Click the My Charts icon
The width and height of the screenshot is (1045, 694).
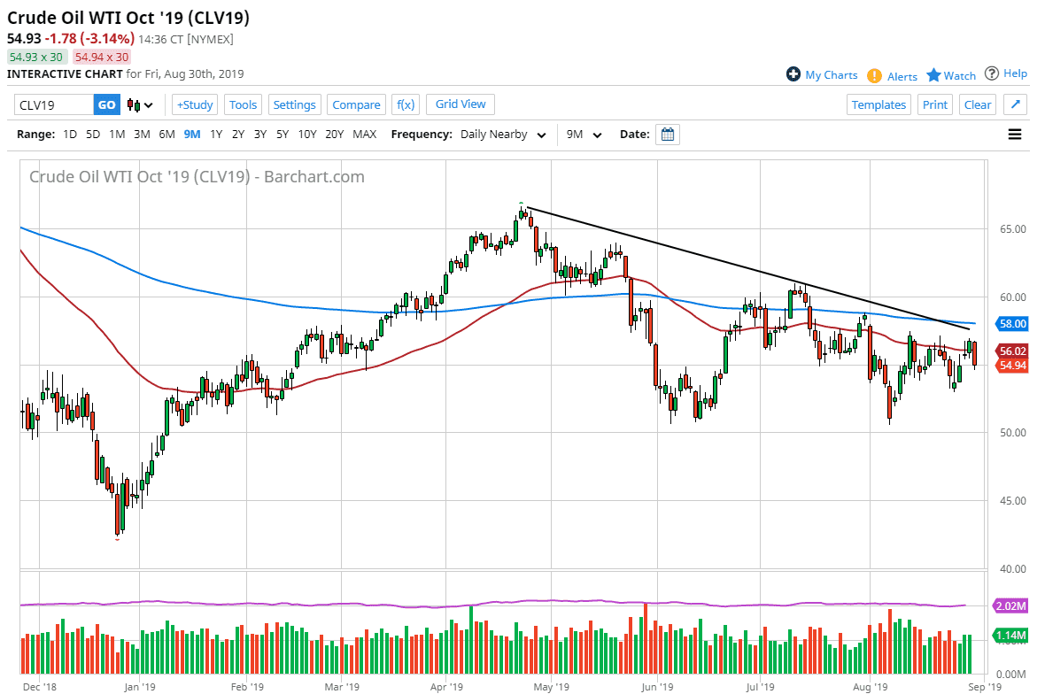[793, 74]
